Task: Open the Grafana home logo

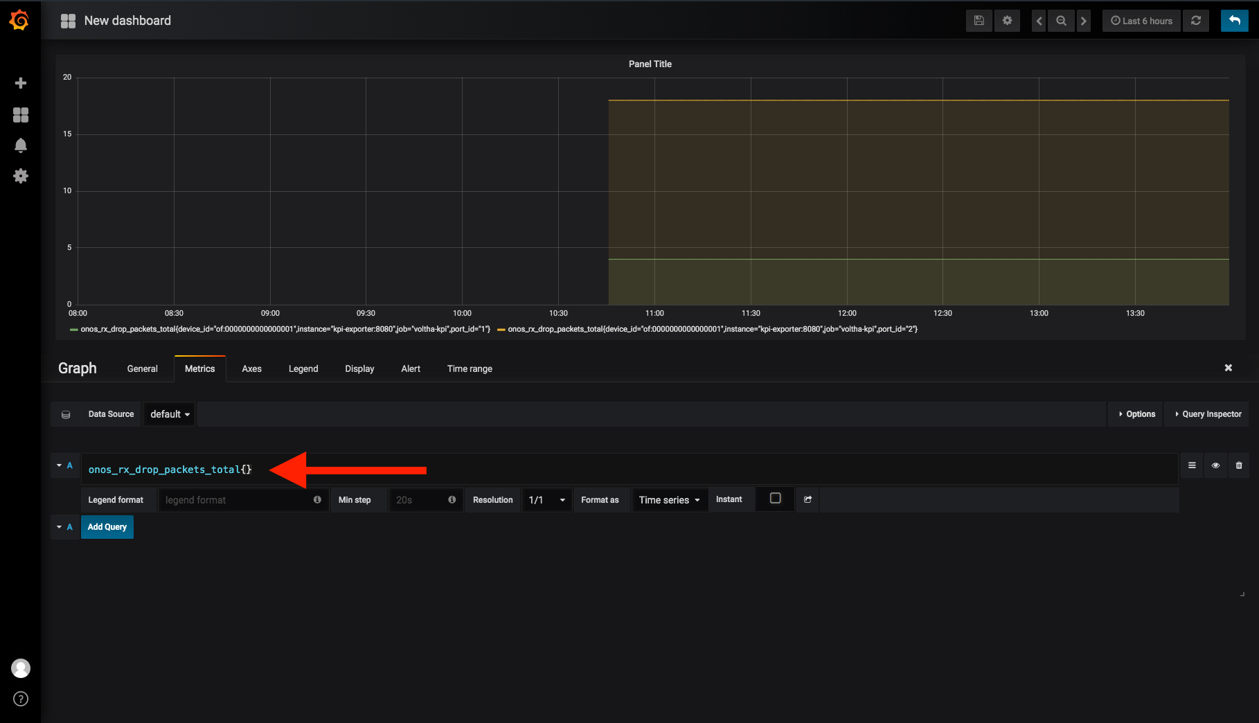Action: tap(19, 20)
